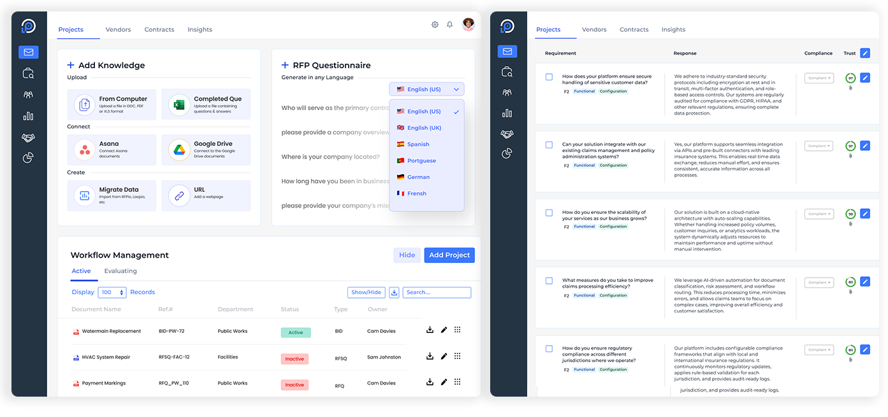Switch to the Vendors tab in left panel
This screenshot has width=888, height=417.
coord(118,30)
